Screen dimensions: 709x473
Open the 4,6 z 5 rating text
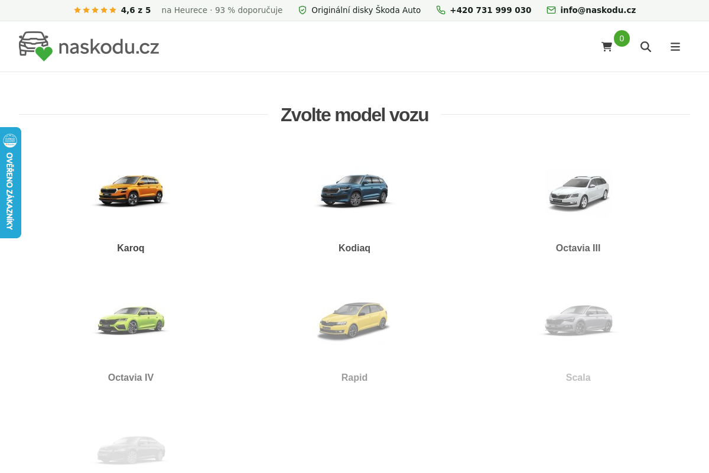point(136,10)
